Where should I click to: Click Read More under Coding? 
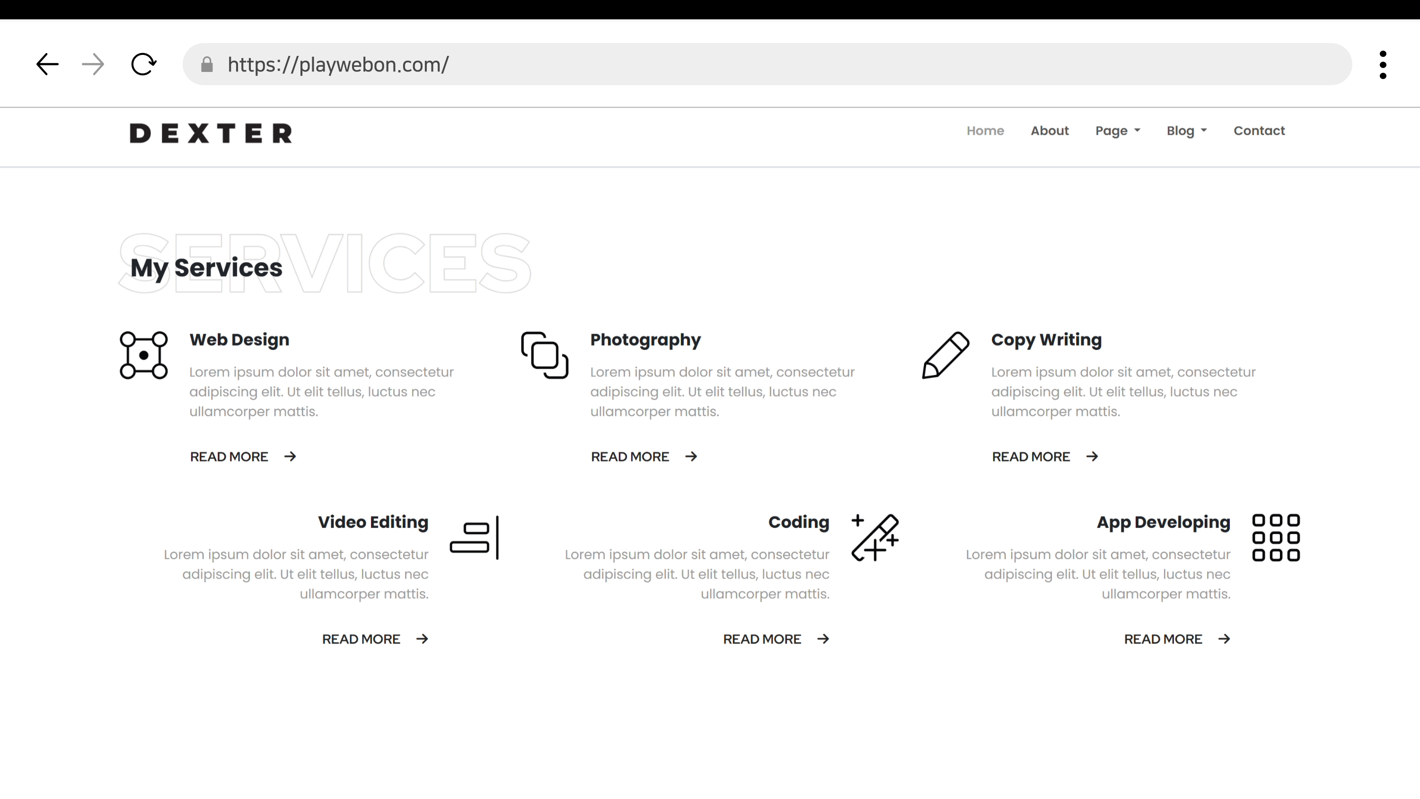click(x=776, y=639)
